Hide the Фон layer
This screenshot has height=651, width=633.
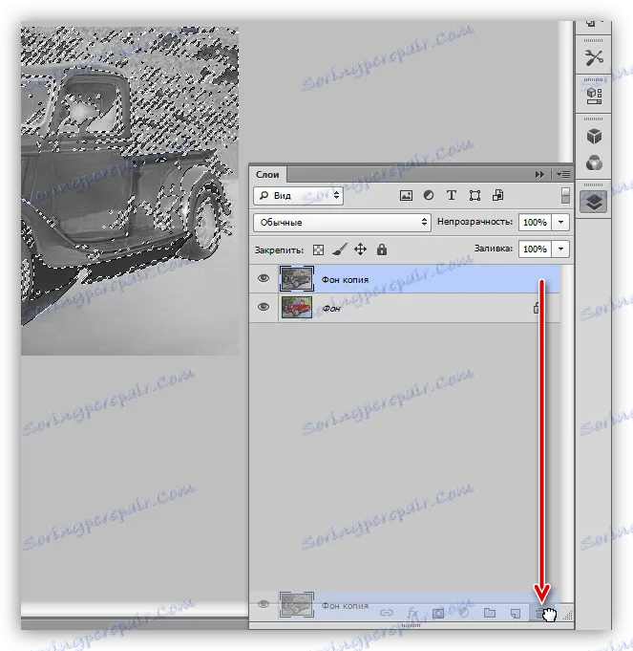tap(264, 307)
